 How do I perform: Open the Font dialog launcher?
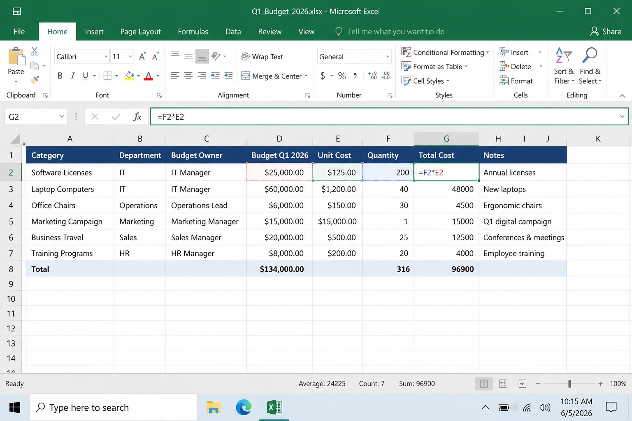click(159, 95)
